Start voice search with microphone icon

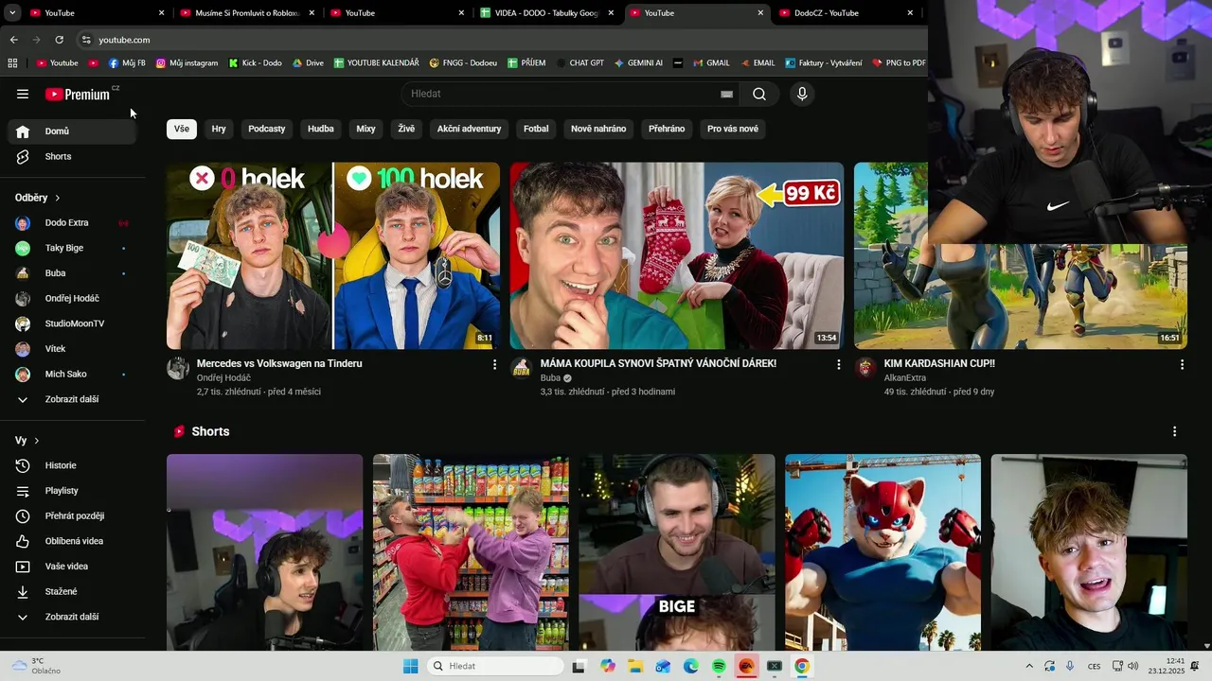coord(802,94)
